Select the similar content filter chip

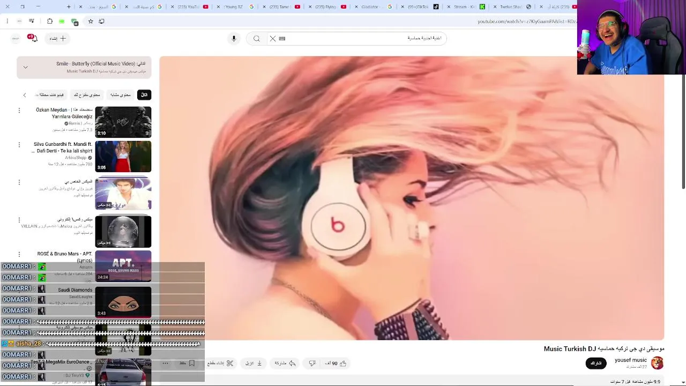(x=121, y=95)
